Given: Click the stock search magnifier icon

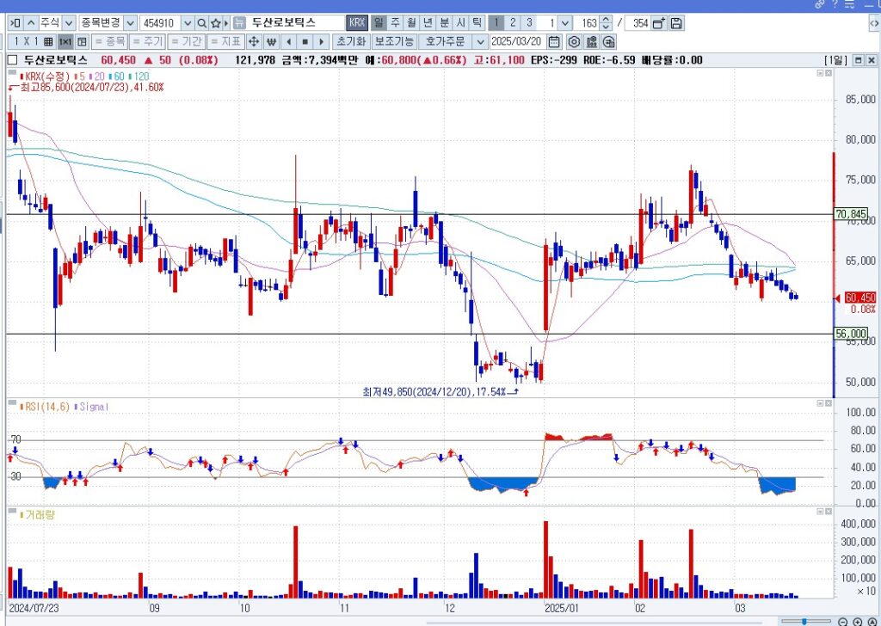Looking at the screenshot, I should coord(201,23).
